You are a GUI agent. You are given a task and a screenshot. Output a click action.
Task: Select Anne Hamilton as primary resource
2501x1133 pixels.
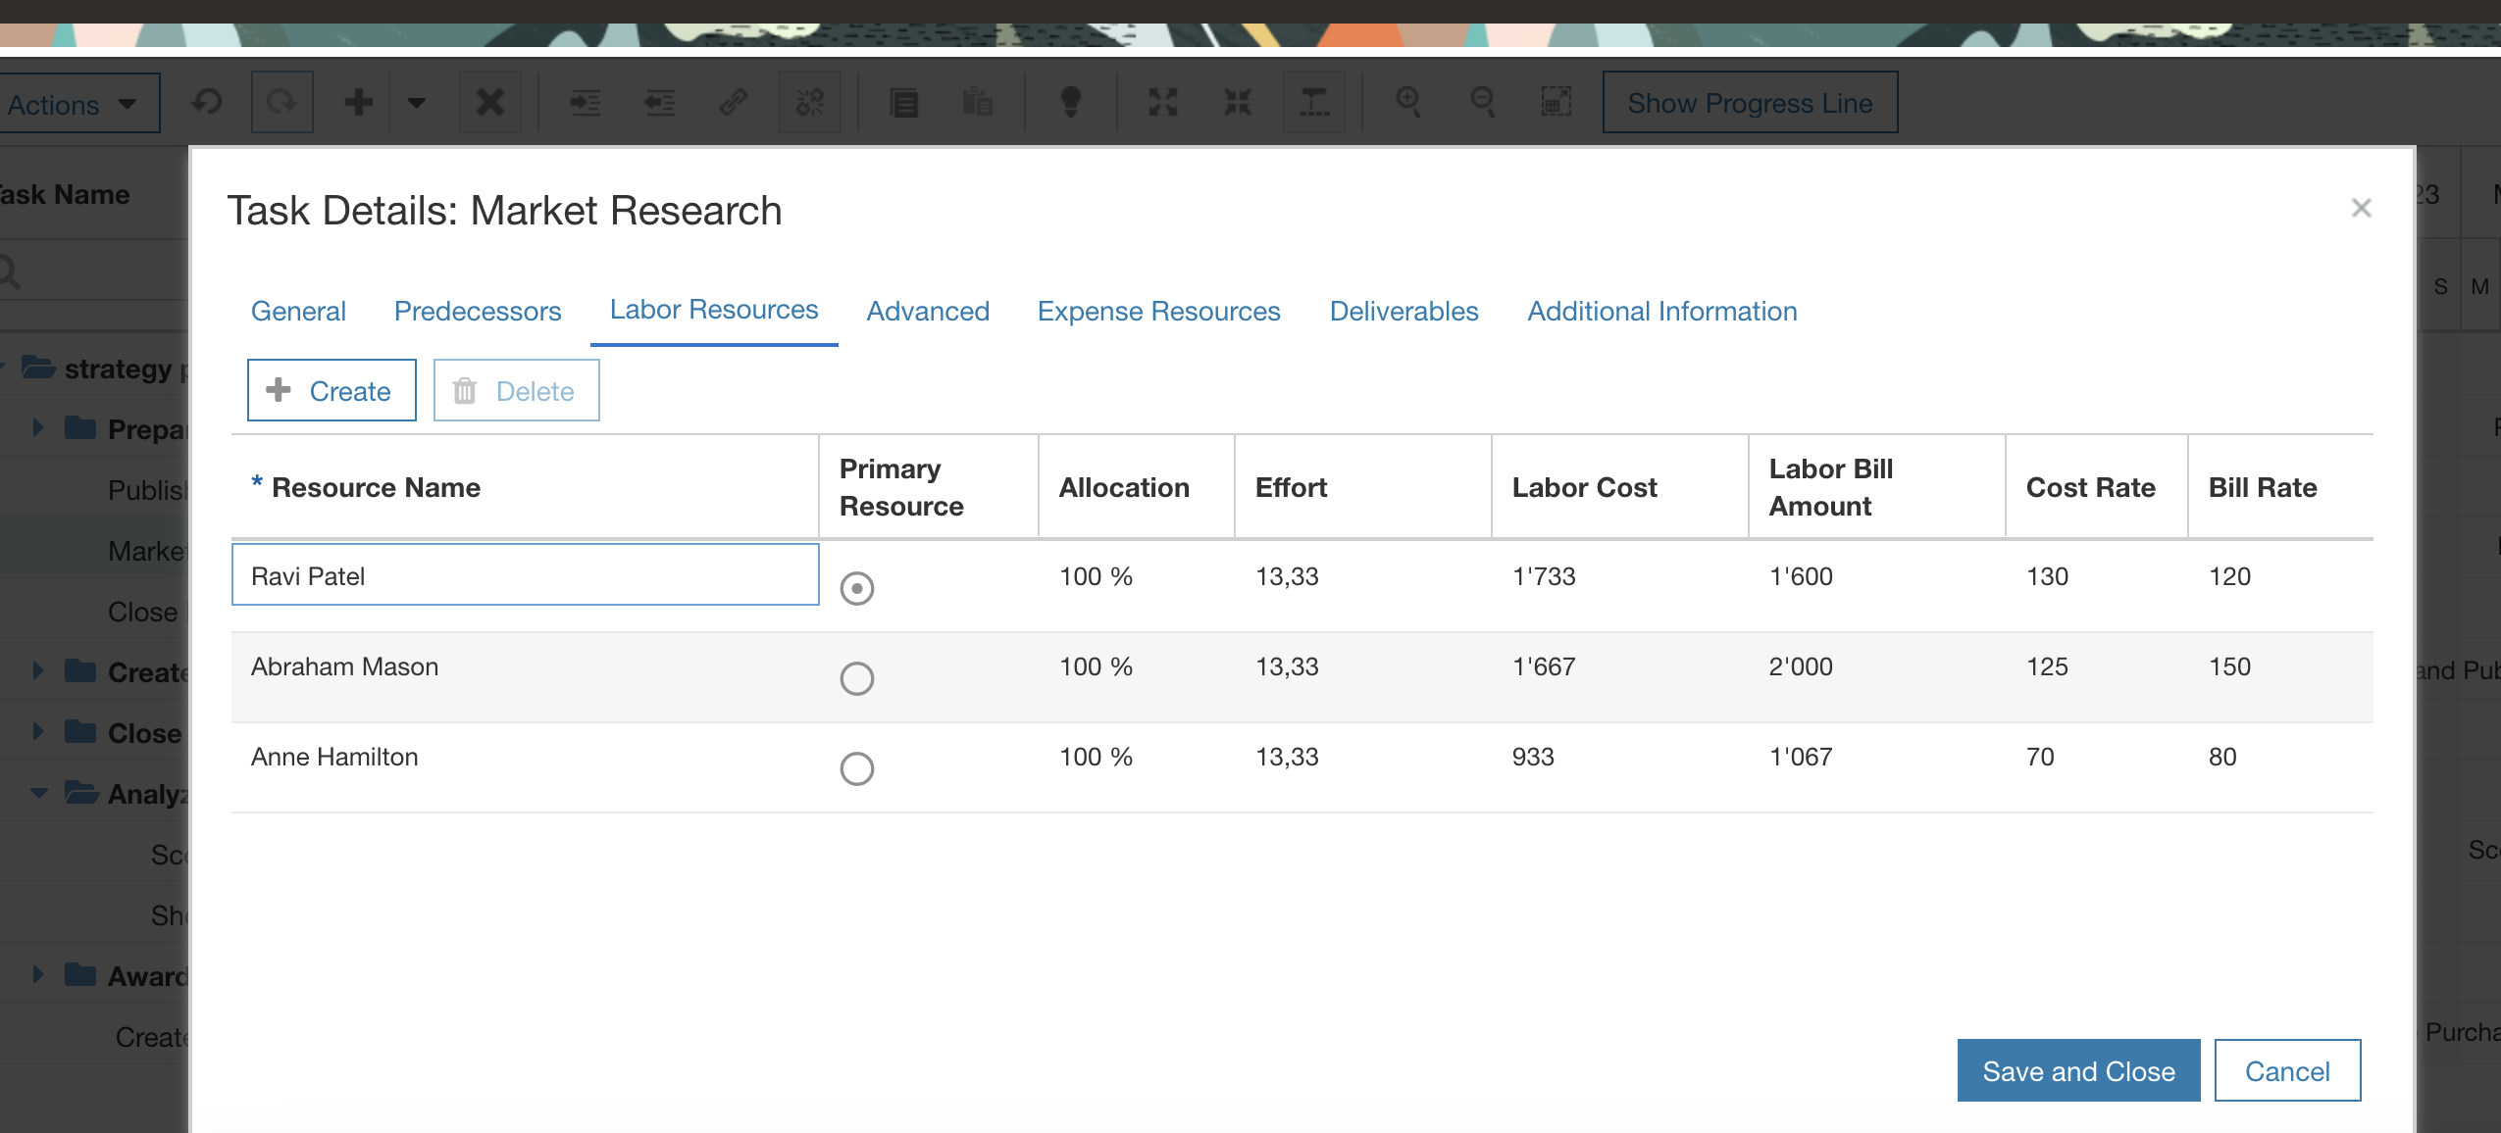[x=856, y=768]
